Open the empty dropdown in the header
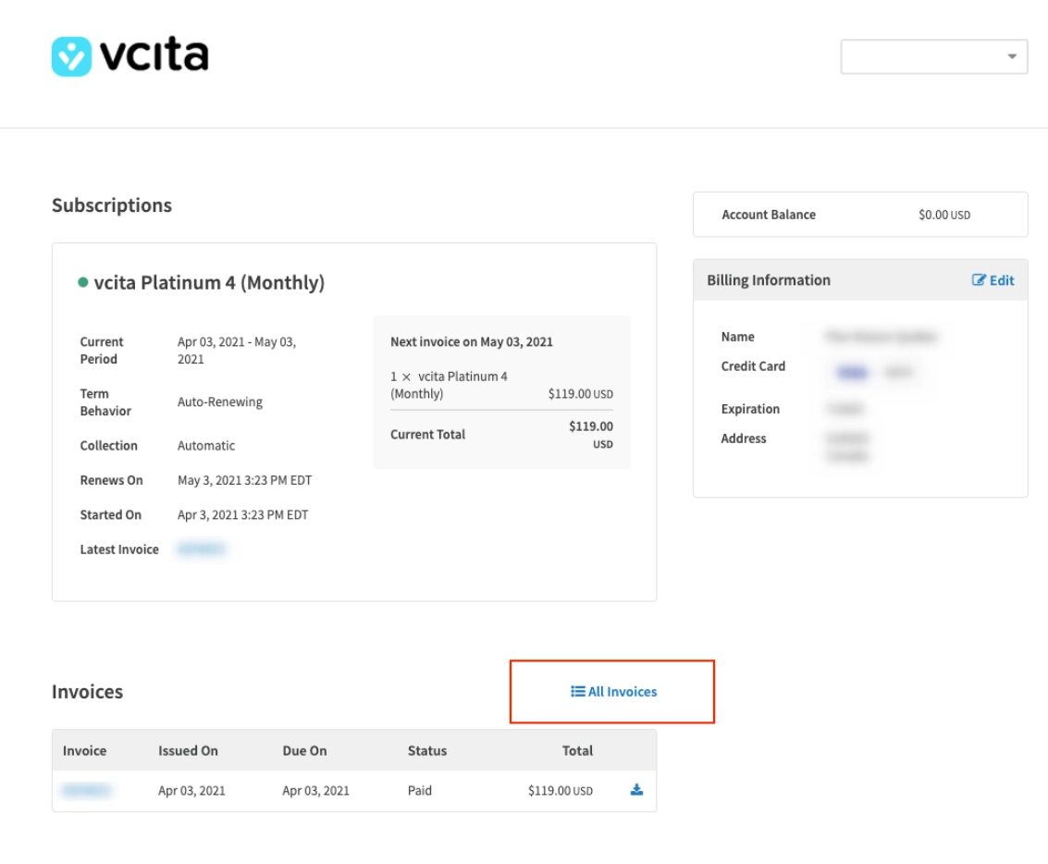 pos(933,56)
